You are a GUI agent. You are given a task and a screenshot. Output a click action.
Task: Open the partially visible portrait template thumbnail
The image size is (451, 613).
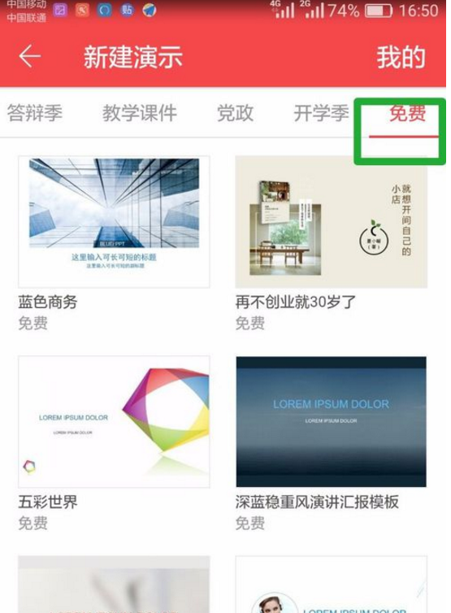click(x=331, y=585)
